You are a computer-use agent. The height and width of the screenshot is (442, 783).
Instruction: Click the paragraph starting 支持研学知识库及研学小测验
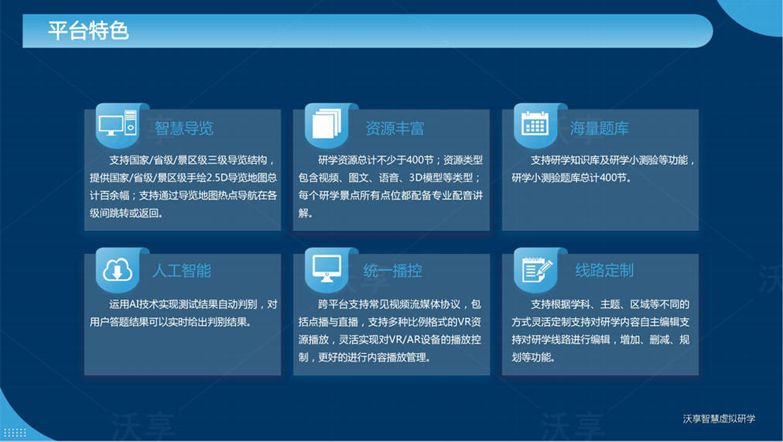click(603, 169)
